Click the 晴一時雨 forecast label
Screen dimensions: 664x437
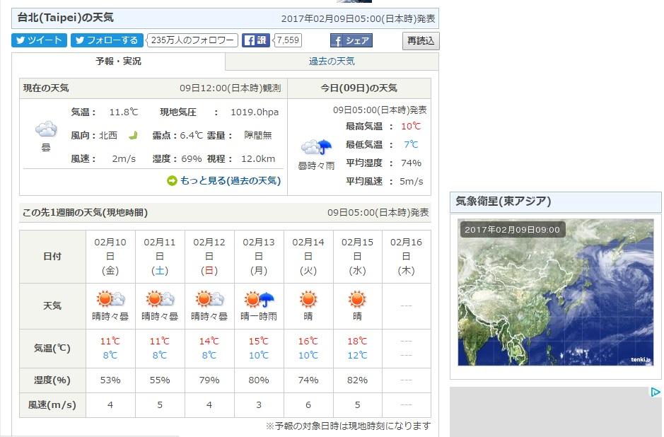259,316
